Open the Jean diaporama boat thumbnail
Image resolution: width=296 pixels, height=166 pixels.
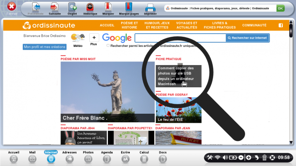click(x=179, y=138)
